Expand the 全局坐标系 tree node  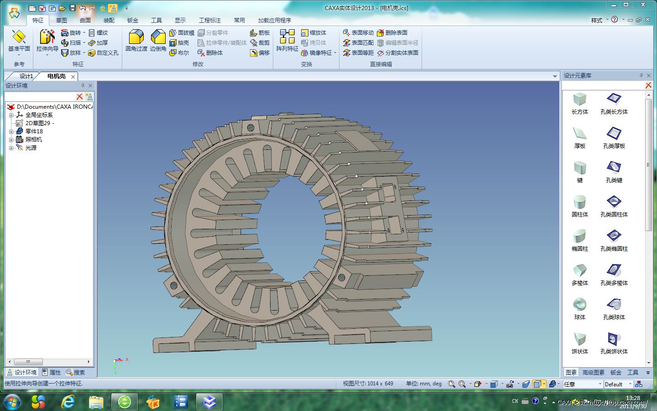click(11, 115)
